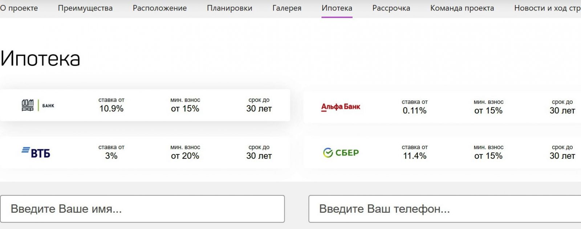The image size is (581, 229).
Task: Go to Преимущества menu item
Action: point(85,8)
